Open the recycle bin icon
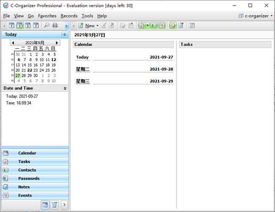The image size is (275, 212). pos(55,205)
